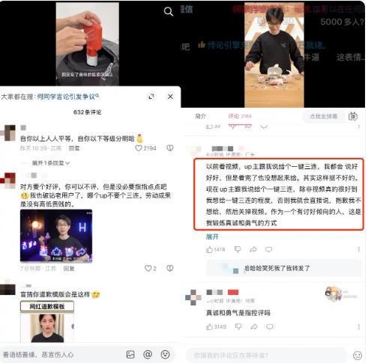
Task: Expand 展开1条回复 under first comment
Action: point(51,163)
